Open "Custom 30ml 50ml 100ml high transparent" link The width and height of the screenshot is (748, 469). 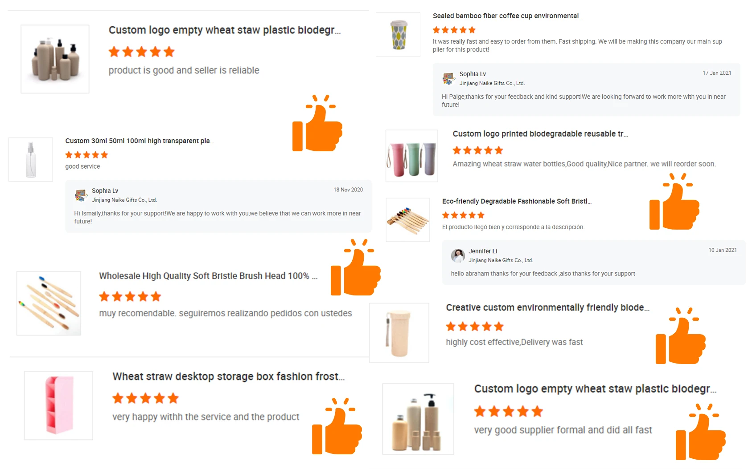[x=139, y=141]
